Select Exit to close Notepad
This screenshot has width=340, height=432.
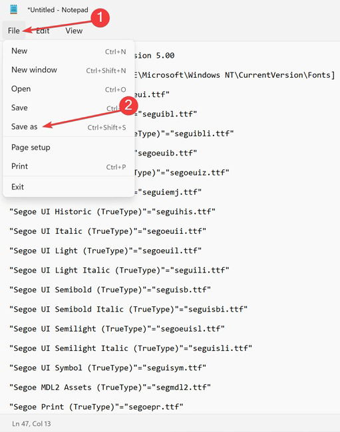point(69,187)
